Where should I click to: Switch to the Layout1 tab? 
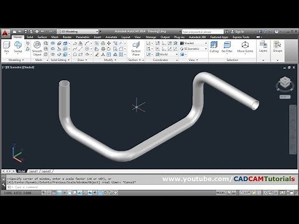tap(33, 171)
